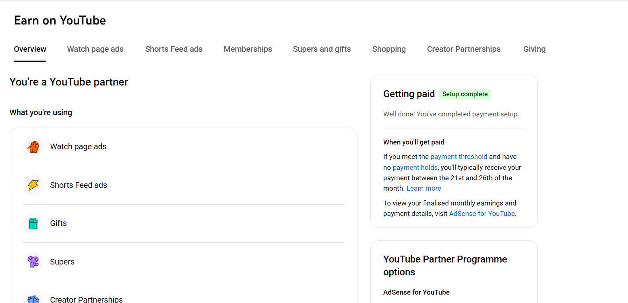
Task: Click the Watch page ads popcorn icon
Action: click(33, 147)
